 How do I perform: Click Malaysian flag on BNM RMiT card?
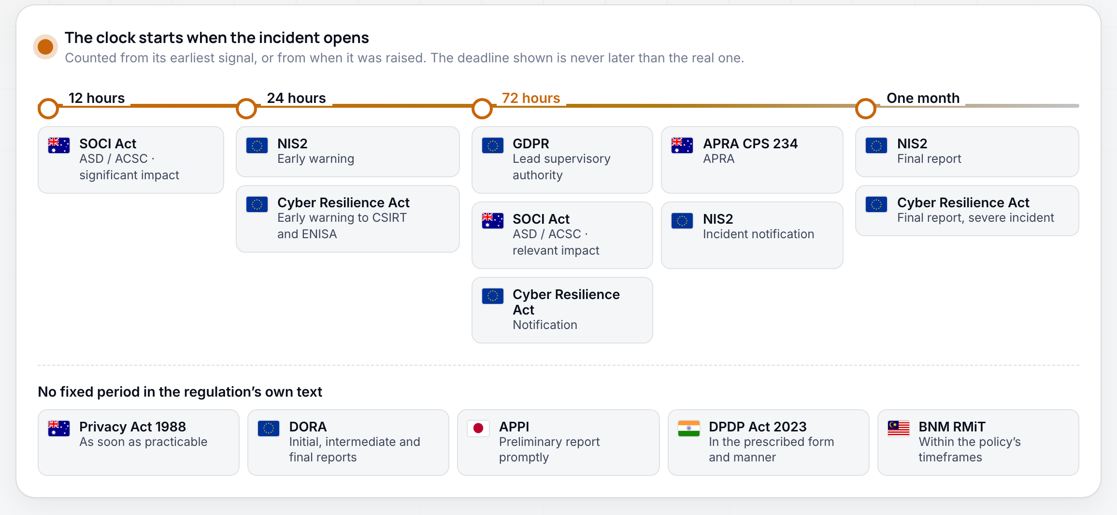(x=899, y=428)
